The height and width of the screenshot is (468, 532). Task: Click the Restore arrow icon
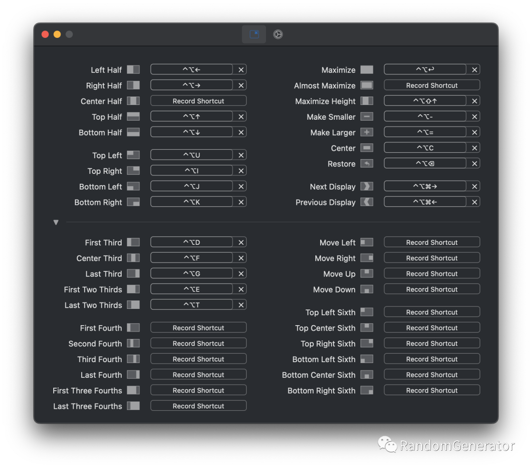coord(367,163)
